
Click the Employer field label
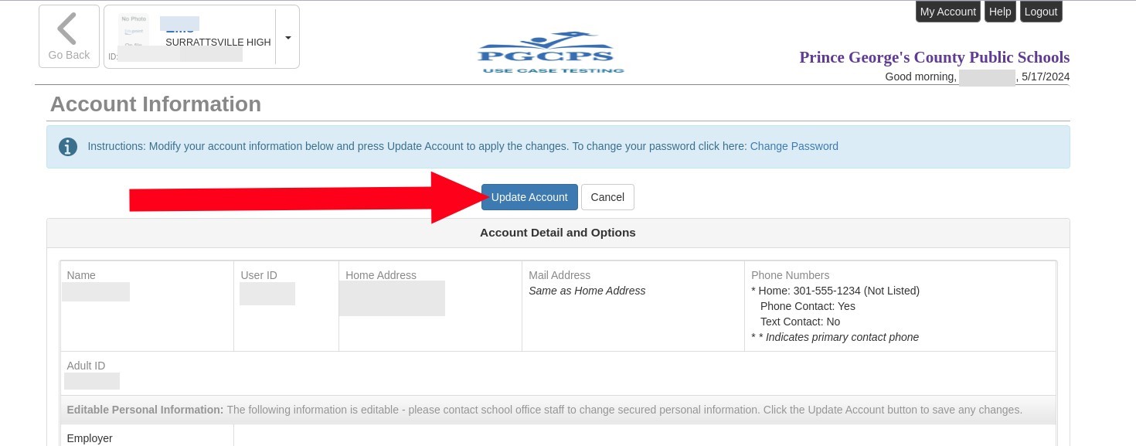click(x=90, y=438)
